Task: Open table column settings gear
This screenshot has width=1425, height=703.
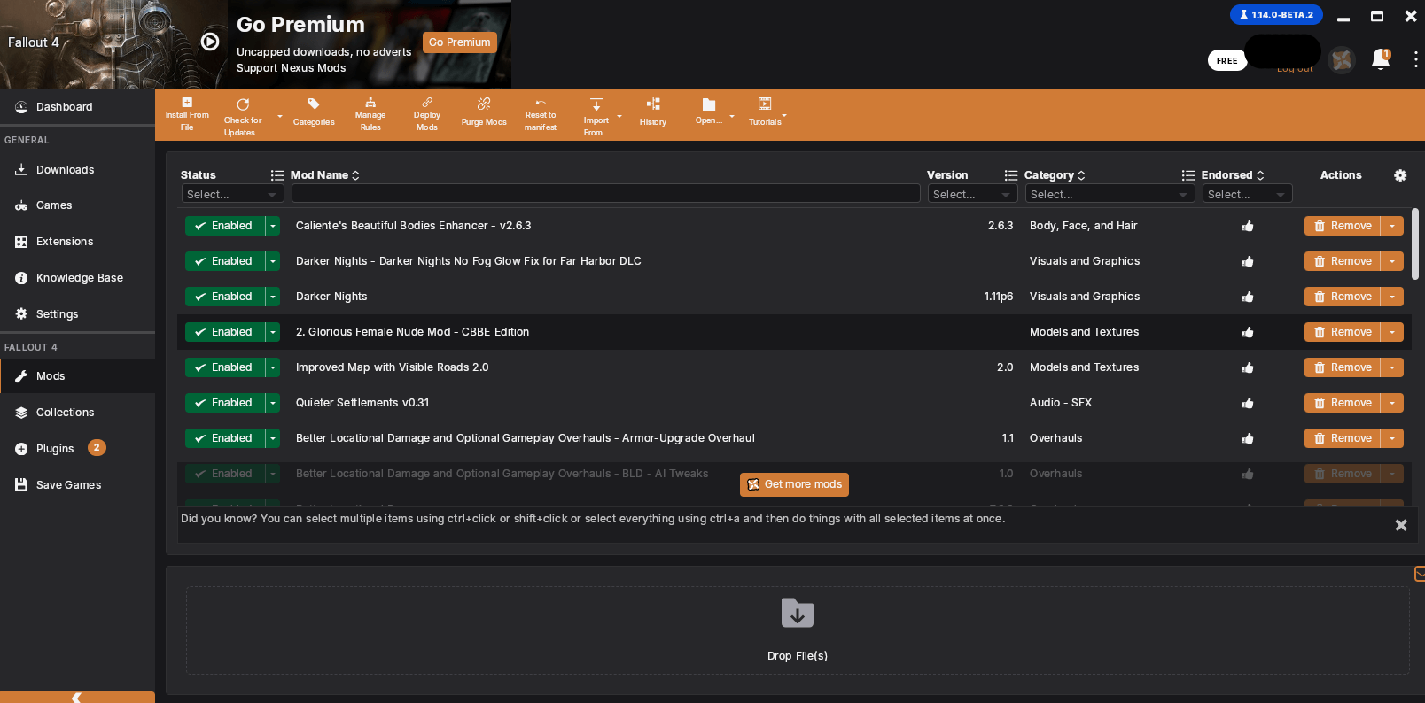Action: [1400, 175]
